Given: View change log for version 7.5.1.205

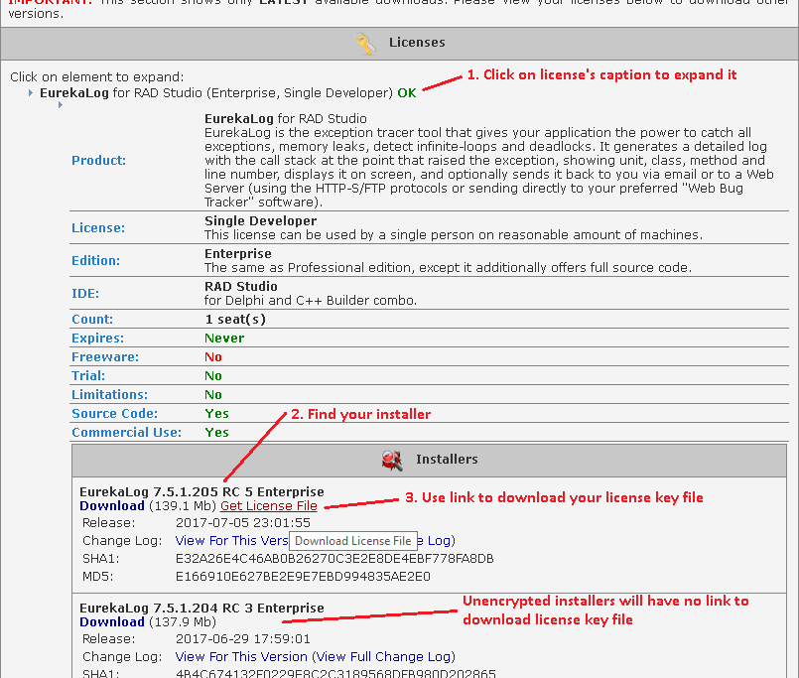Looking at the screenshot, I should coord(231,540).
